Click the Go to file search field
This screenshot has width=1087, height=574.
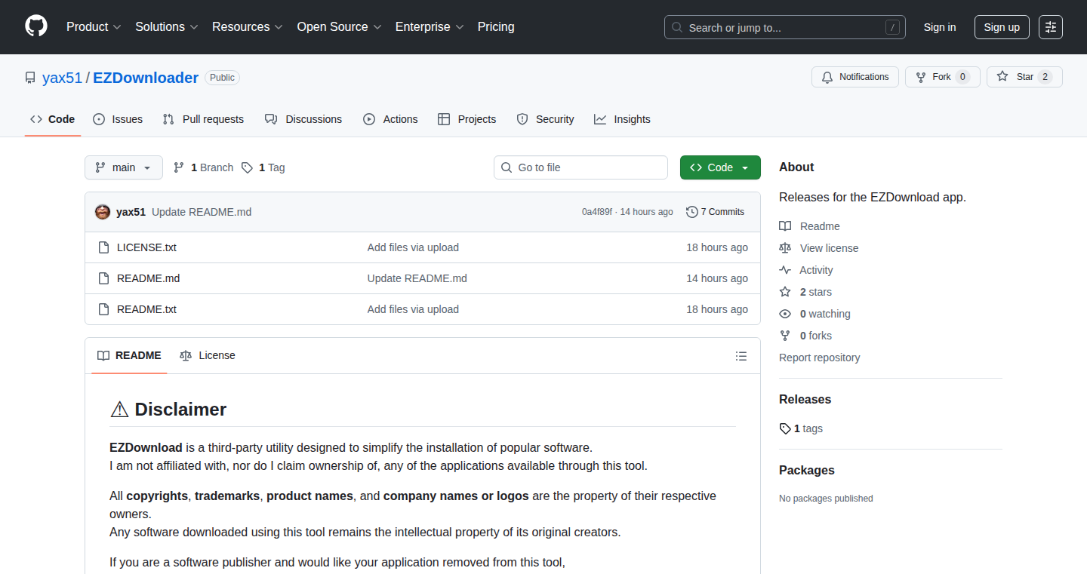click(x=580, y=167)
